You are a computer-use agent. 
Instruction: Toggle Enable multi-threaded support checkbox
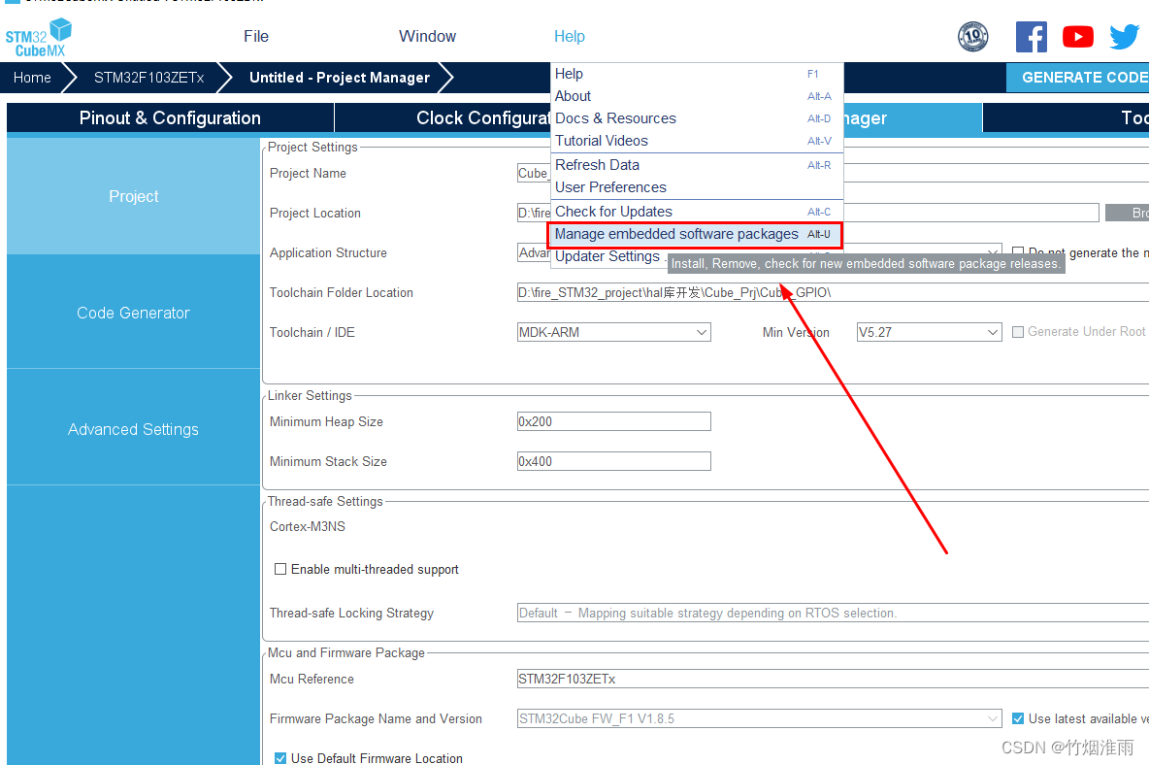[x=279, y=569]
